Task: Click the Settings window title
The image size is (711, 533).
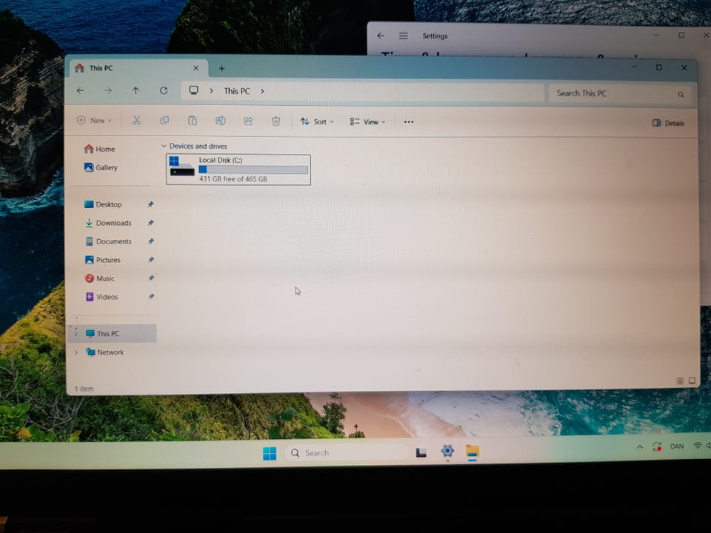Action: [435, 36]
